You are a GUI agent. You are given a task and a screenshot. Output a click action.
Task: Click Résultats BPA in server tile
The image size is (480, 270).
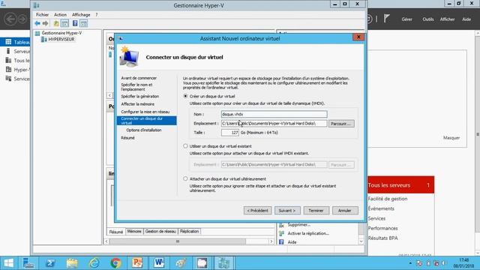382,238
